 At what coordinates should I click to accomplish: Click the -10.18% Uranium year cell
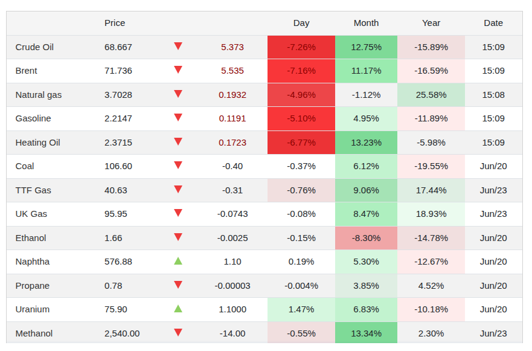click(431, 309)
